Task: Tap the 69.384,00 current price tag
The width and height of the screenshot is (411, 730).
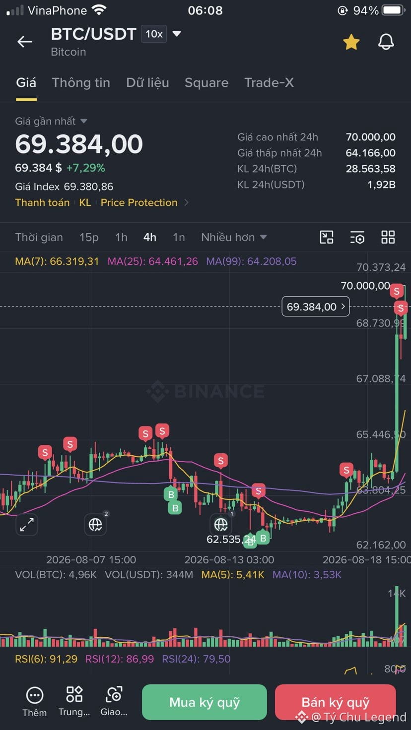Action: pyautogui.click(x=316, y=306)
